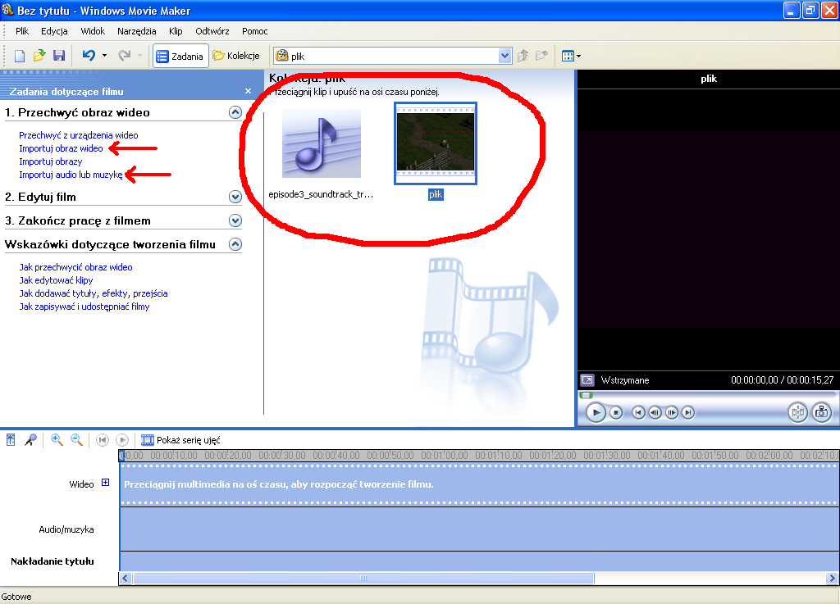Click the Take Picture camera icon
The width and height of the screenshot is (840, 604).
821,412
